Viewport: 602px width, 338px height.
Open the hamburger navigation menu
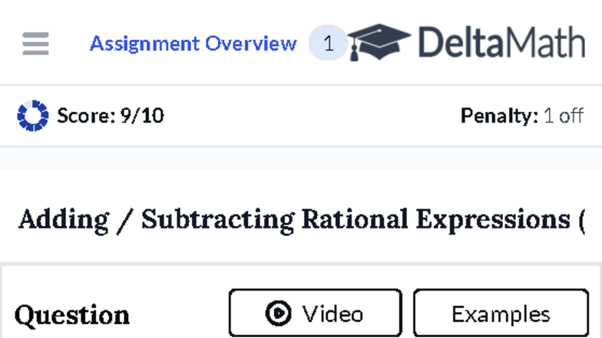tap(35, 44)
